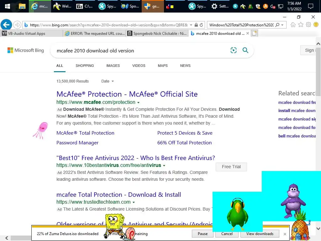Click the smiley feedback icon
Screen dimensions: 321x241
[316, 24]
